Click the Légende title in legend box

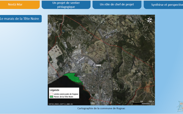pyautogui.click(x=55, y=90)
